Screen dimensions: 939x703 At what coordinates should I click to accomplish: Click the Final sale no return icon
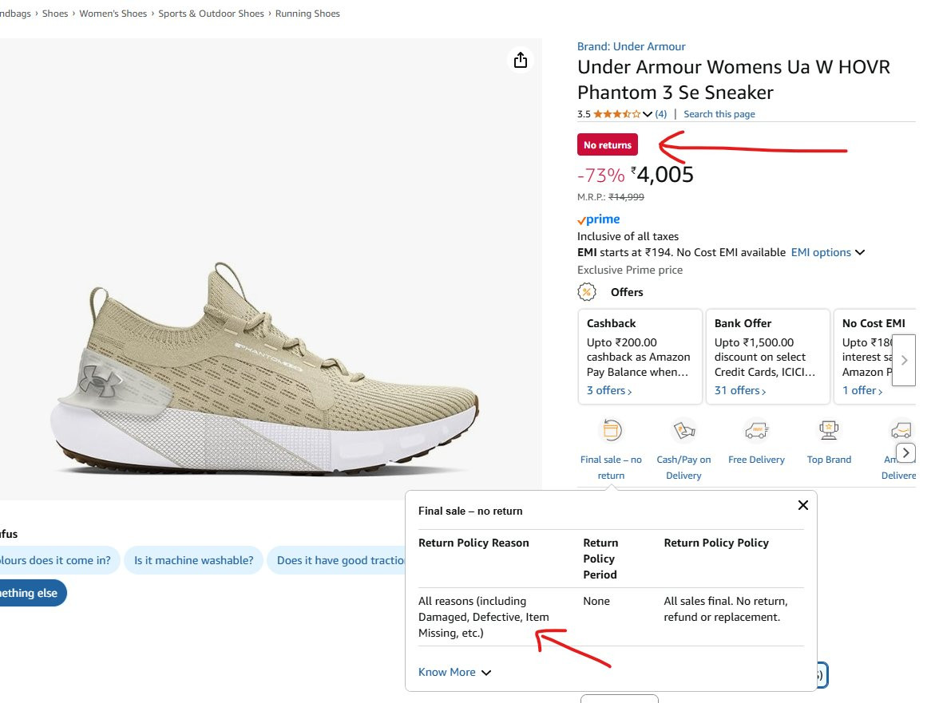point(612,430)
